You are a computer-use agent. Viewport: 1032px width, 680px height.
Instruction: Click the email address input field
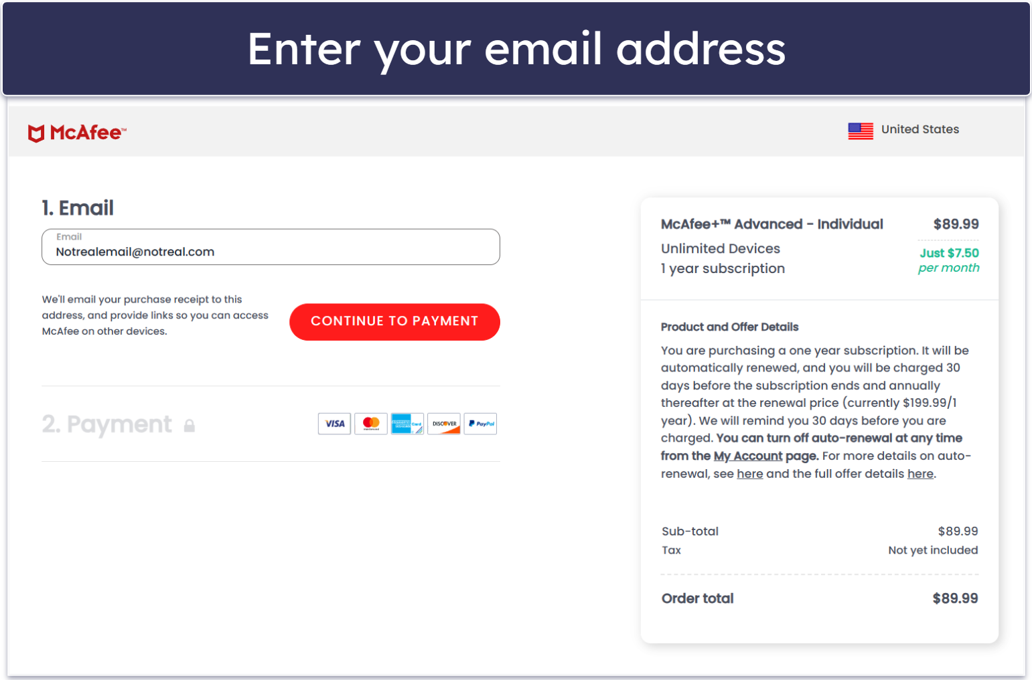(x=271, y=249)
